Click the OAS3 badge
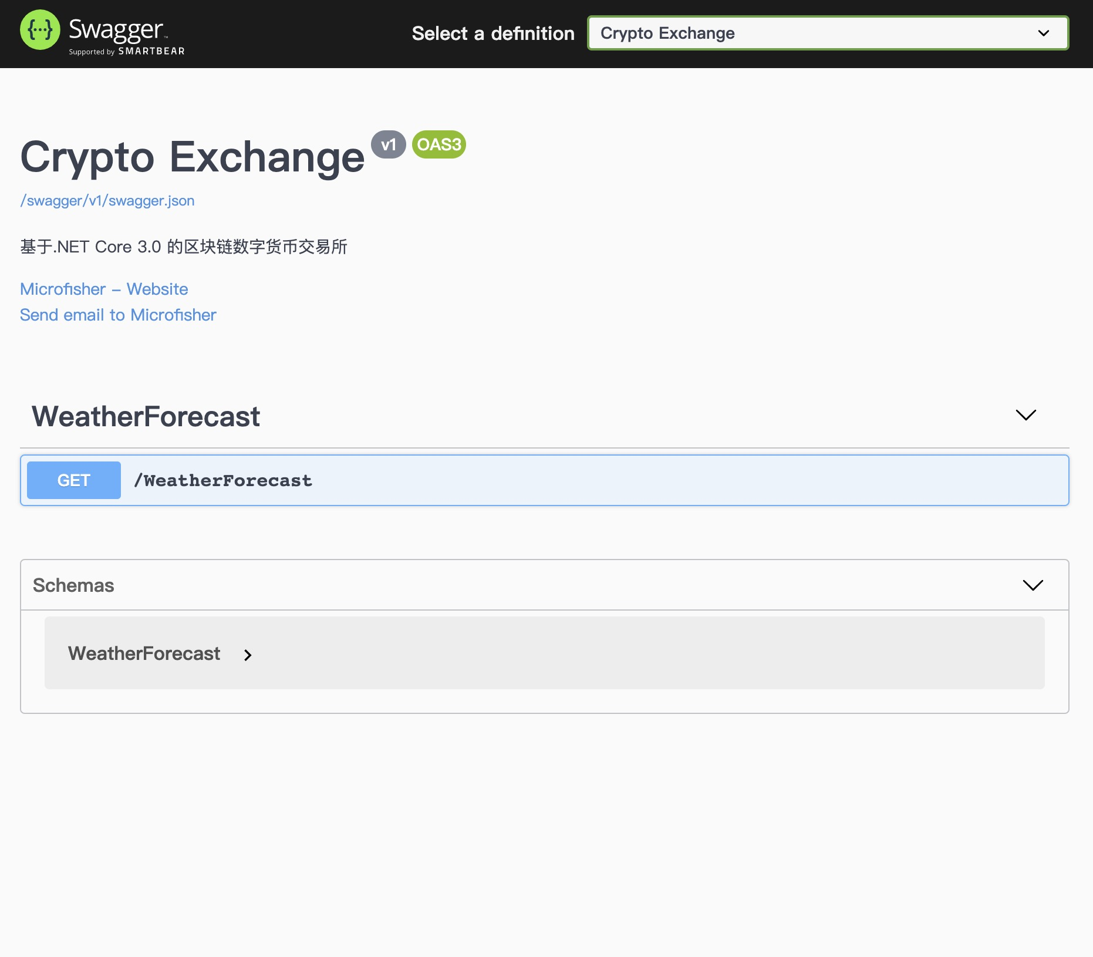 coord(439,144)
